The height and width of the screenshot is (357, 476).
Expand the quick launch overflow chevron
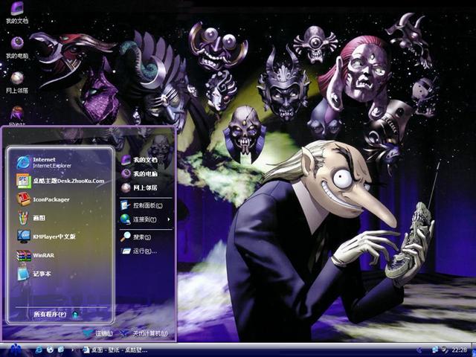[x=72, y=350]
